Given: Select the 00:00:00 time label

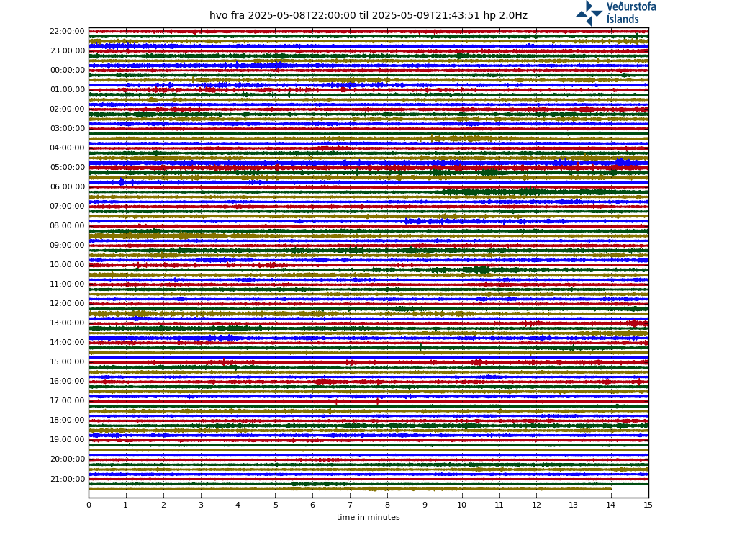Looking at the screenshot, I should pyautogui.click(x=67, y=70).
